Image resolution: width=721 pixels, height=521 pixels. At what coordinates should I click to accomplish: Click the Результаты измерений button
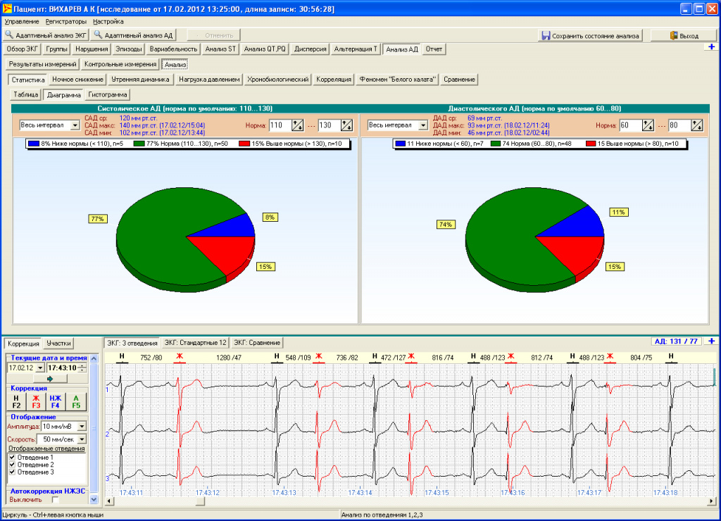click(43, 64)
